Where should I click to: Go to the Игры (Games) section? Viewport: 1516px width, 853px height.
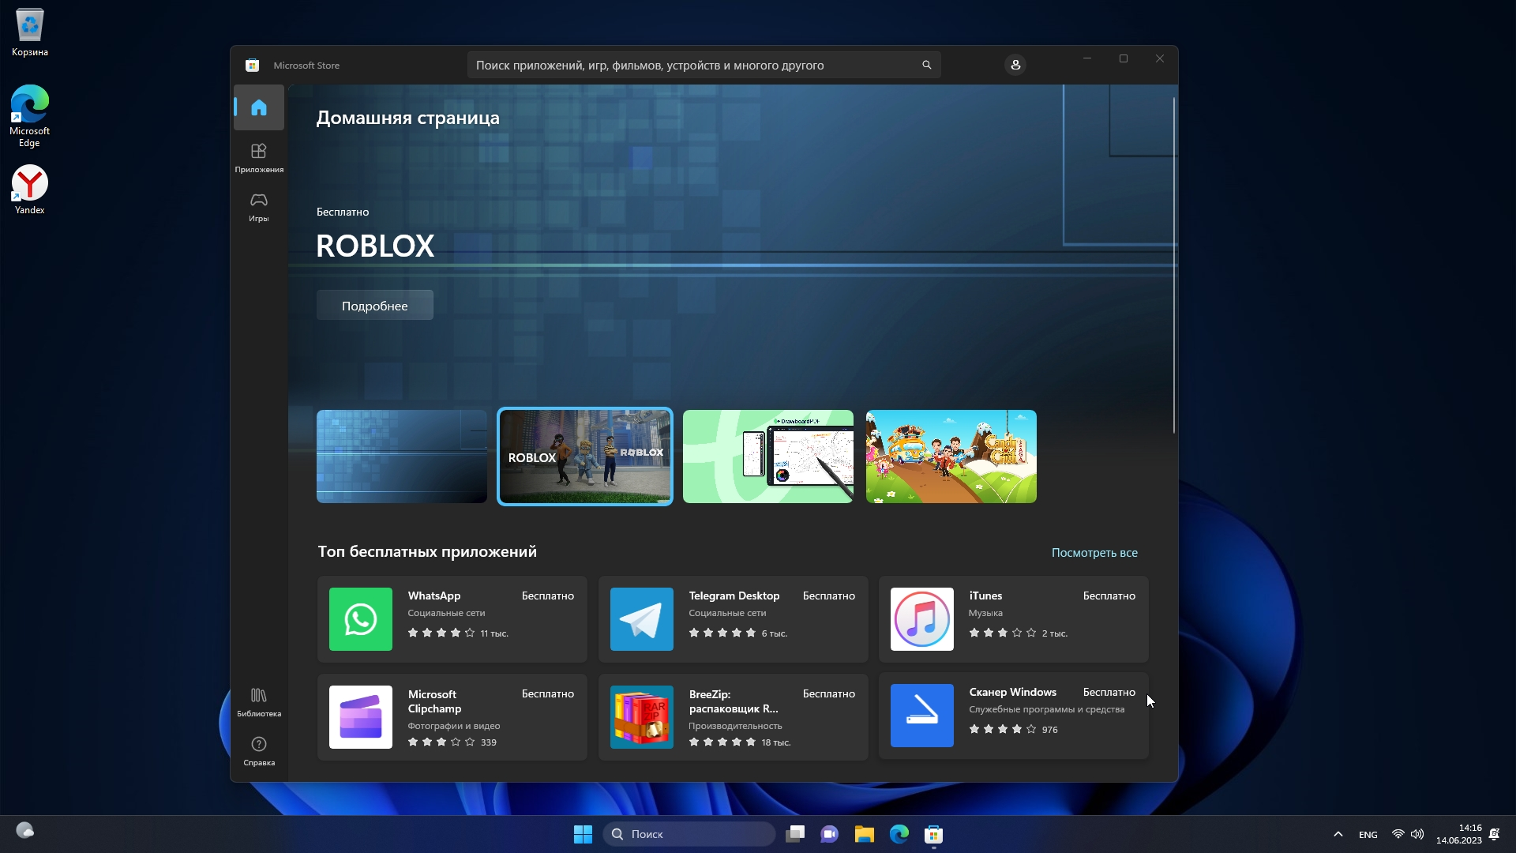pyautogui.click(x=258, y=206)
